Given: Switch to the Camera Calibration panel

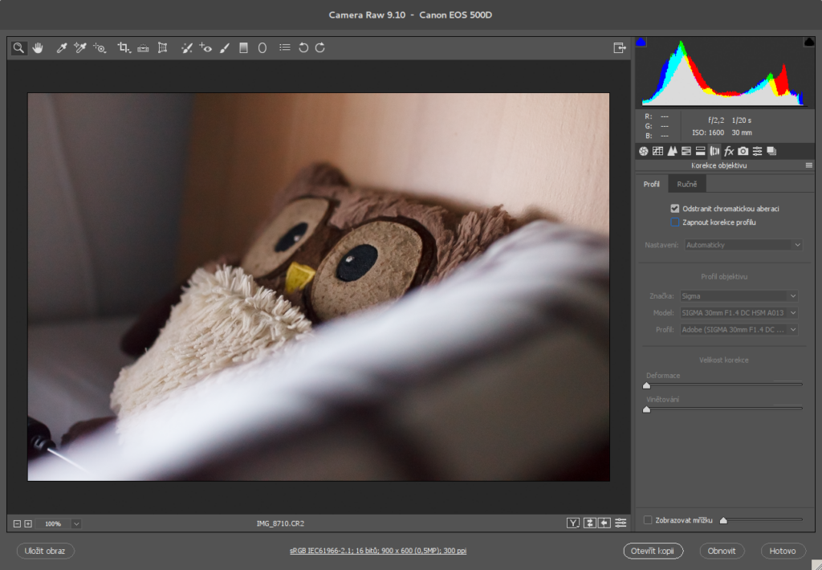Looking at the screenshot, I should 742,150.
